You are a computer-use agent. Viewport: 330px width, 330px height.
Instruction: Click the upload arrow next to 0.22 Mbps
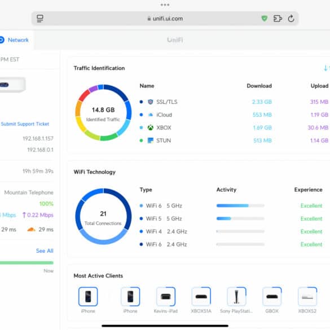(24, 215)
